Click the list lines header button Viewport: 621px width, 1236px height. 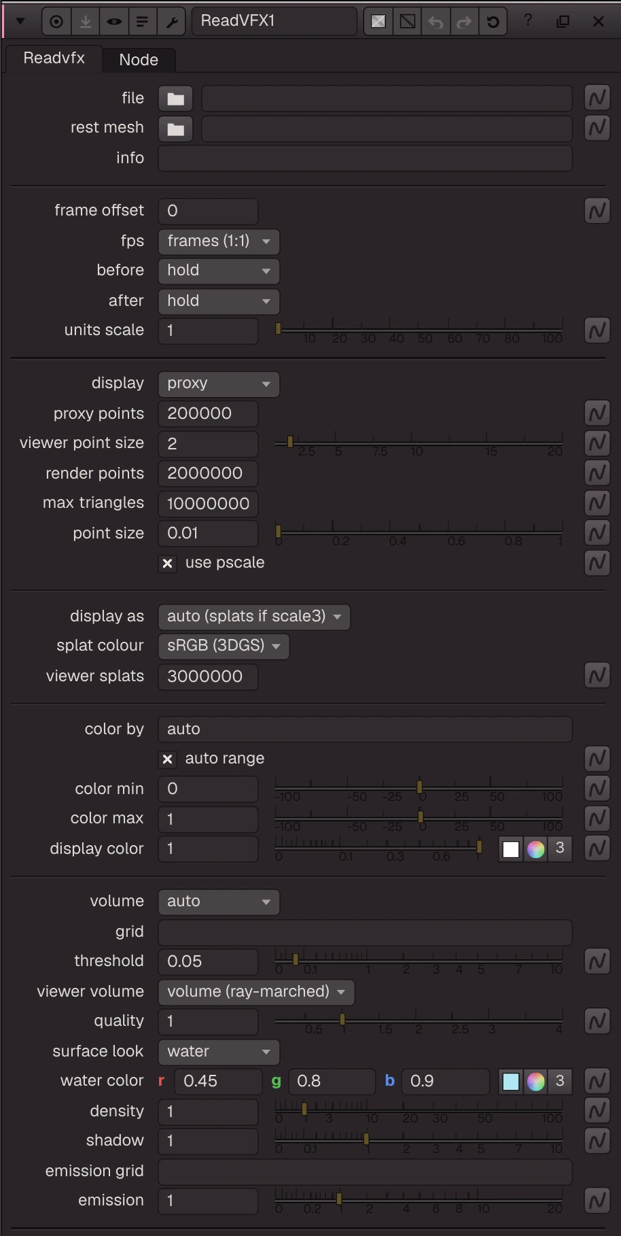143,22
